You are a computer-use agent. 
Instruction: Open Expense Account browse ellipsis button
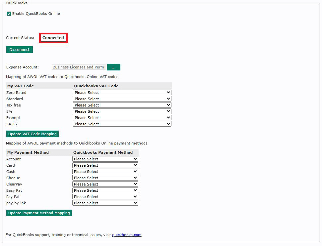[x=114, y=67]
